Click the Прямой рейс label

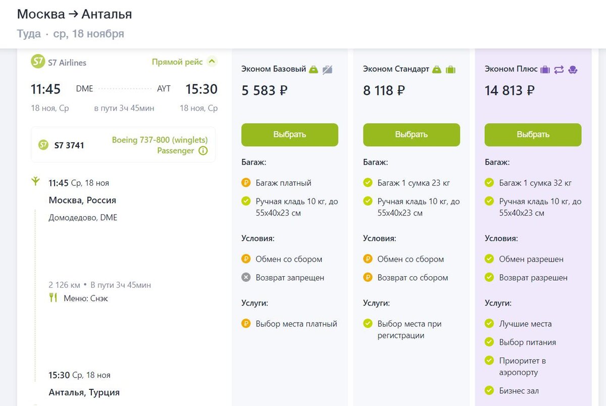177,62
